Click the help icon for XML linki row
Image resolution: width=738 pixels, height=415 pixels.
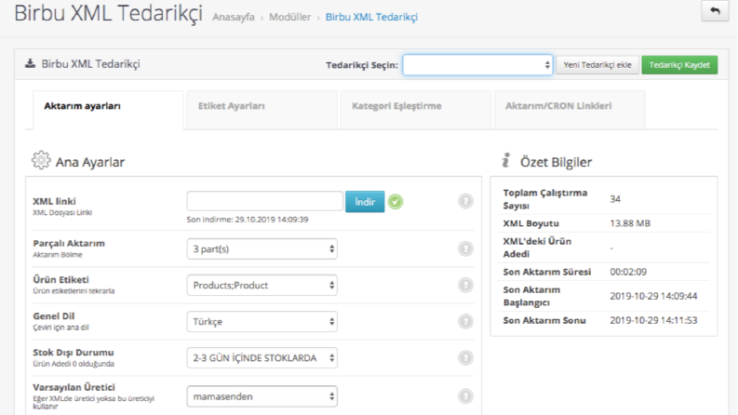pos(465,201)
